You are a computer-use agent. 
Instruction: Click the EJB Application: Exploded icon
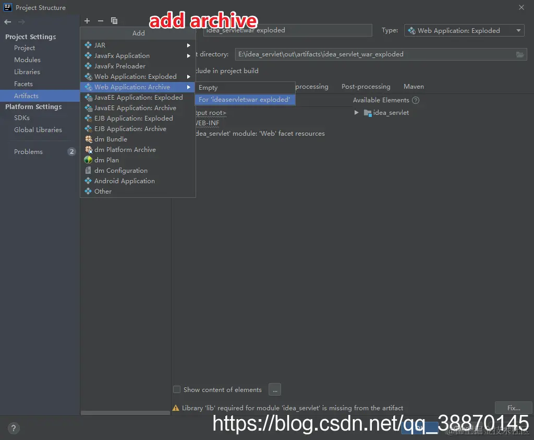tap(89, 118)
